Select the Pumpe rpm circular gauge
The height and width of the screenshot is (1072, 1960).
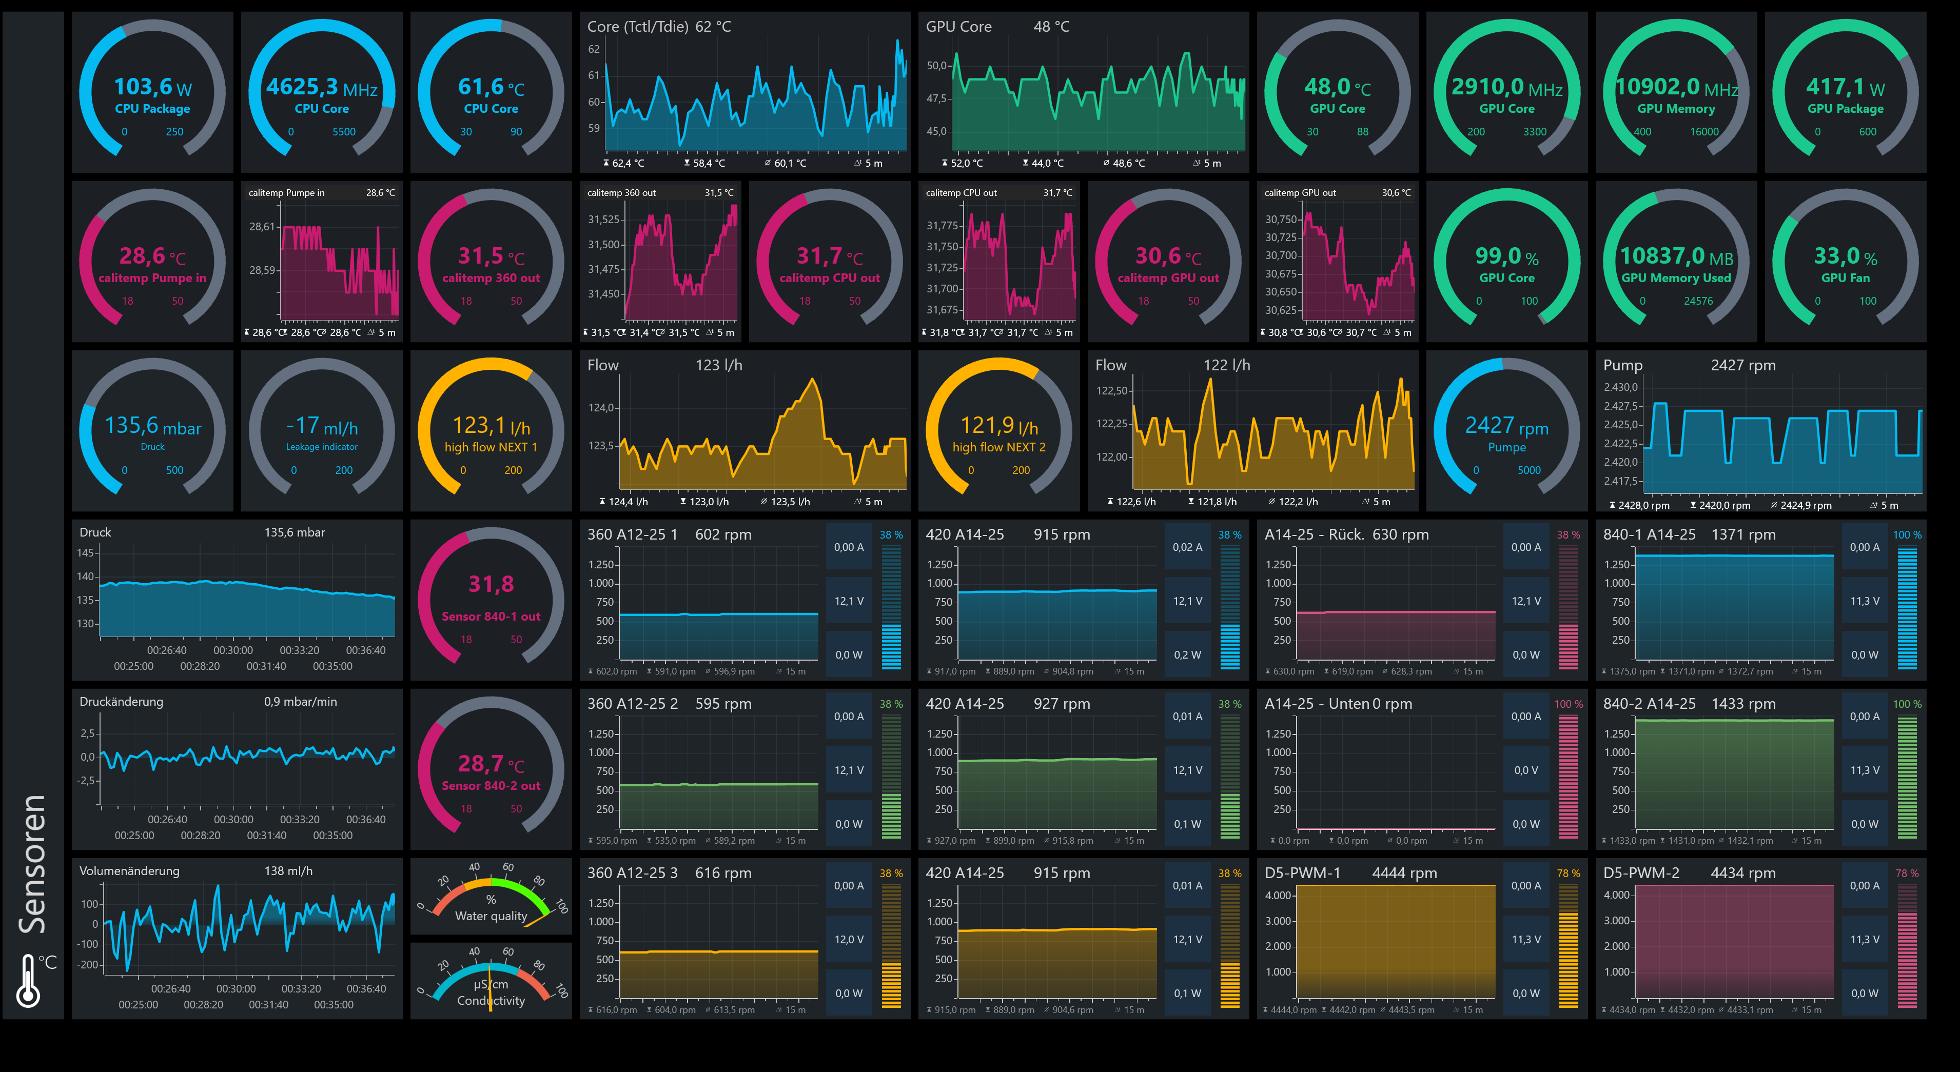tap(1506, 431)
